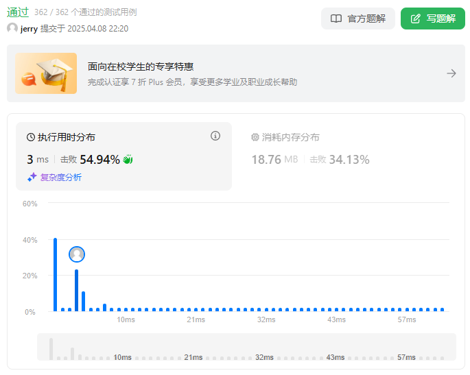This screenshot has width=470, height=375.
Task: Click the bar under the avatar marker
Action: 76,291
